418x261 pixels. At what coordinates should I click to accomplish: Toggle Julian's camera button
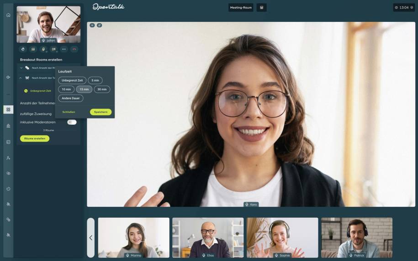click(x=53, y=49)
